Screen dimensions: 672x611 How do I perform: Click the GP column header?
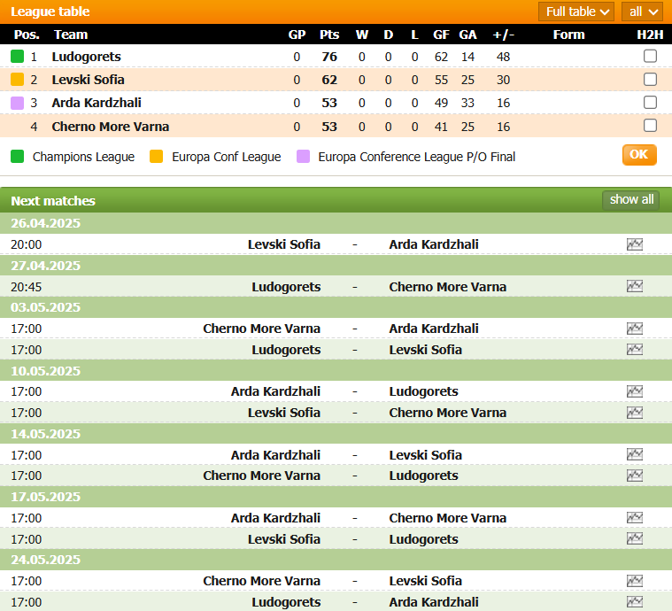click(297, 35)
